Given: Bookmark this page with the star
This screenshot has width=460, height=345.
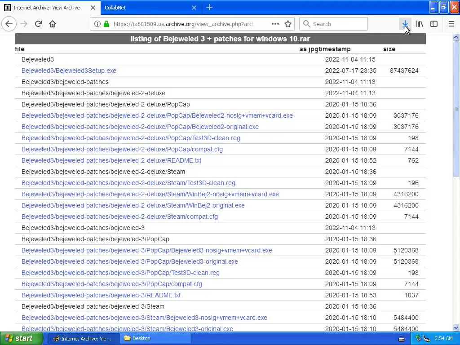Looking at the screenshot, I should (288, 24).
